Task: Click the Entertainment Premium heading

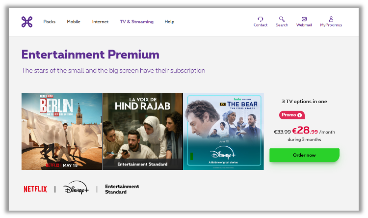Action: pyautogui.click(x=90, y=54)
